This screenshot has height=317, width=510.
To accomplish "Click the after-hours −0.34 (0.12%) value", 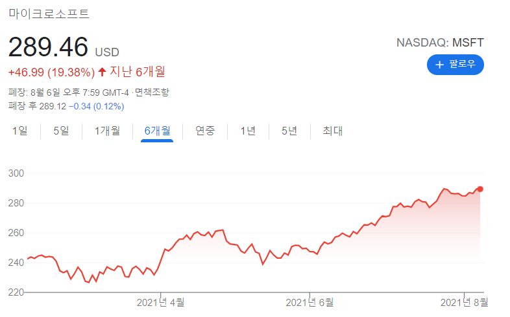I will (96, 106).
